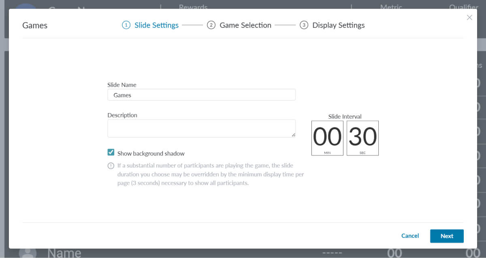This screenshot has height=258, width=486.
Task: Click the info icon beside the participants note
Action: [111, 166]
